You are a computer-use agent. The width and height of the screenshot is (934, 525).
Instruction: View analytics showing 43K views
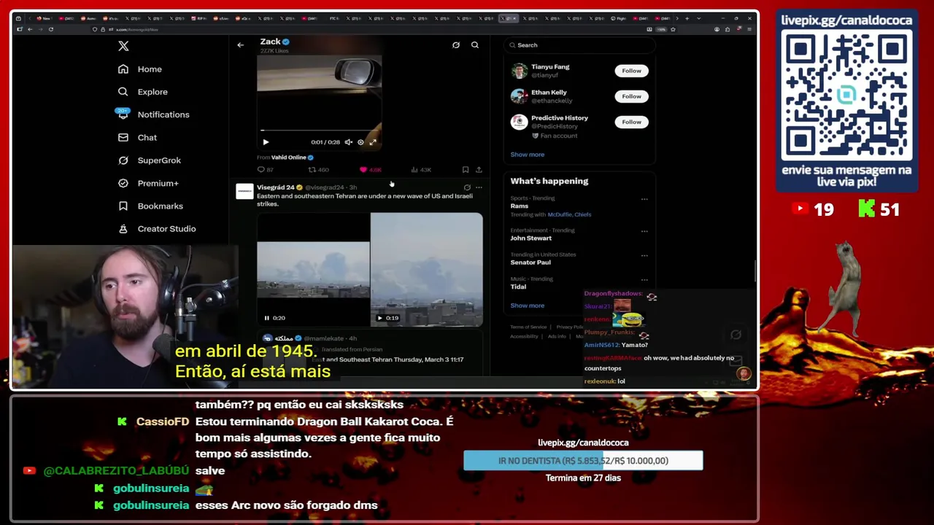421,170
